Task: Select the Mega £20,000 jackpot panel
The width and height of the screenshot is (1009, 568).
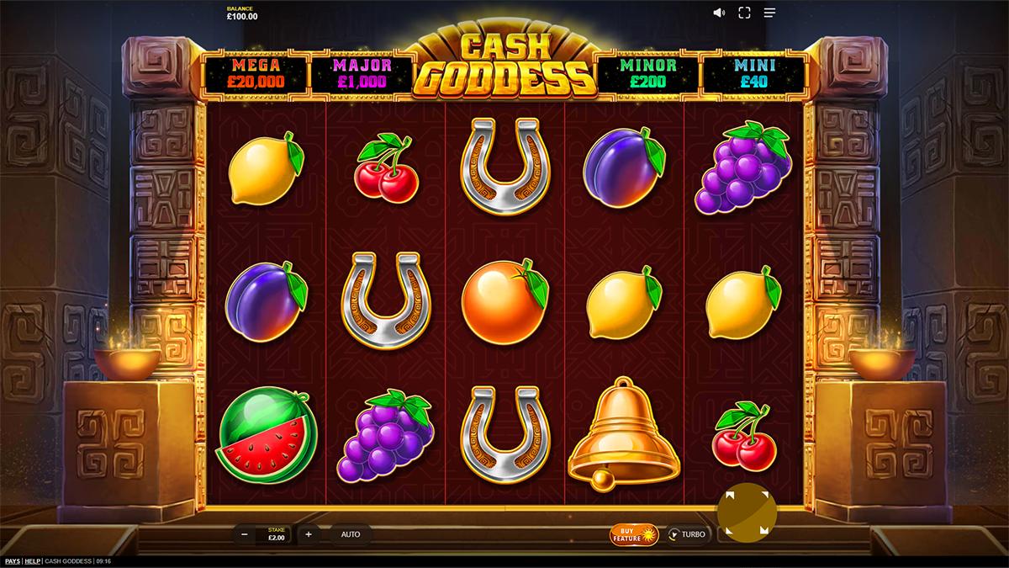Action: 256,73
